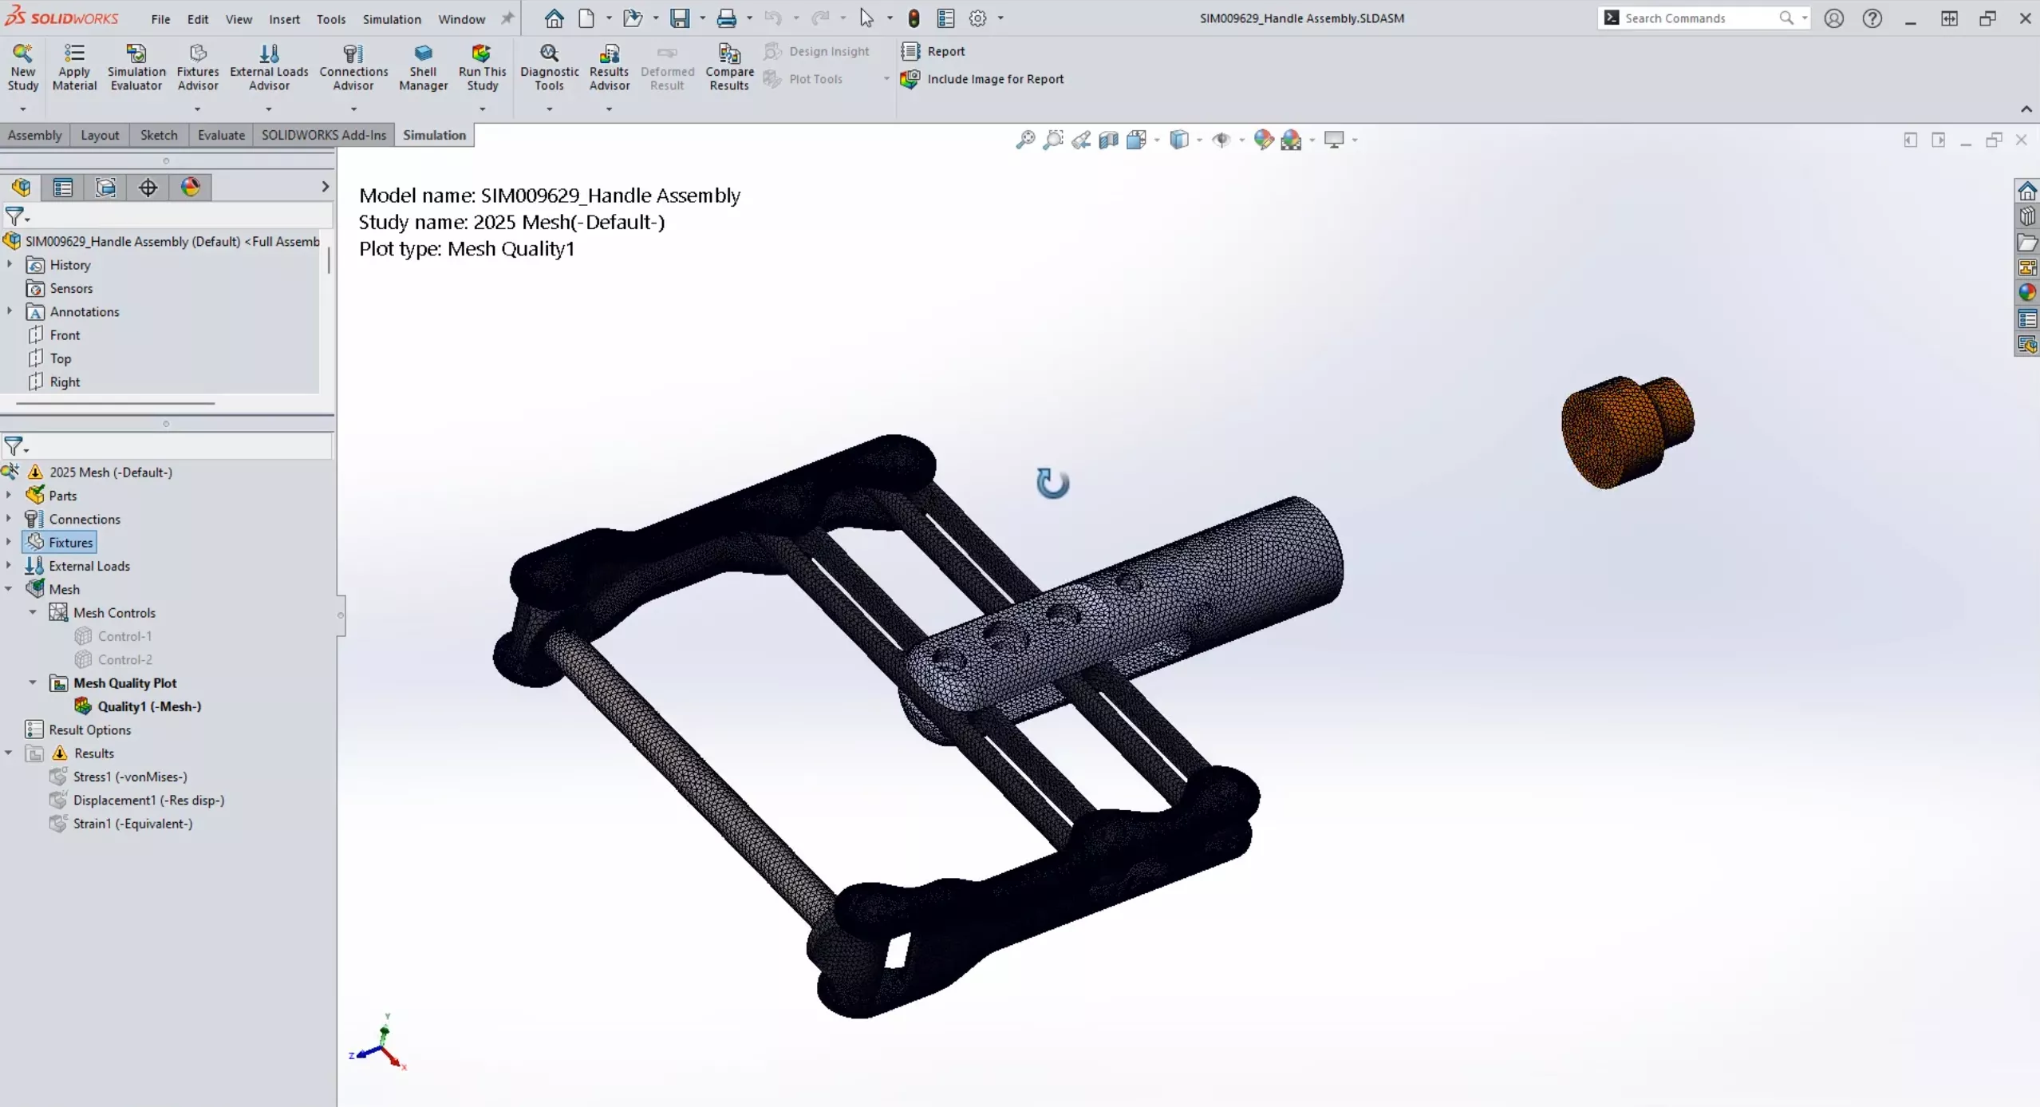Open the PropertyManager tab icon

pos(63,188)
